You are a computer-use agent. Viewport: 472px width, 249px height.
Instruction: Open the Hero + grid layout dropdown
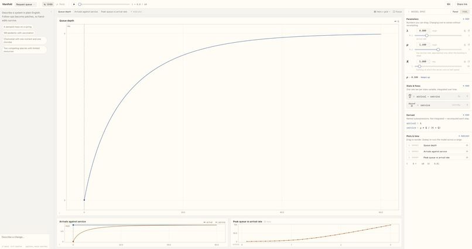click(382, 12)
